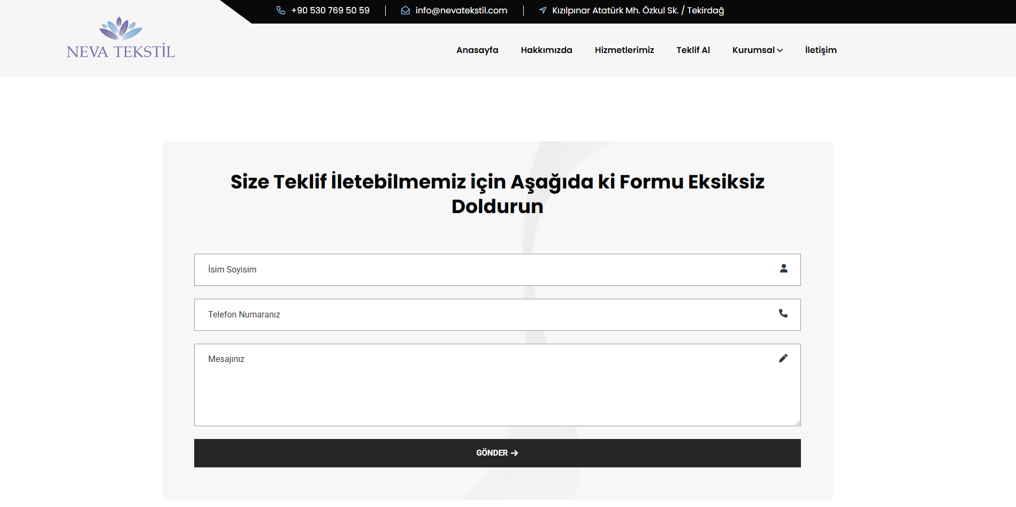Click the +90 530 769 50 59 phone number
This screenshot has height=507, width=1016.
pyautogui.click(x=330, y=10)
